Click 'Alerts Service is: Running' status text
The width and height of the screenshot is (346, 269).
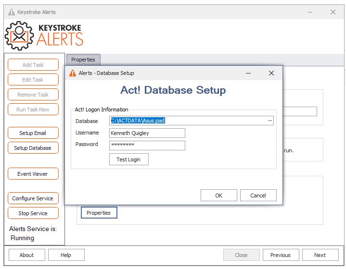(x=33, y=233)
